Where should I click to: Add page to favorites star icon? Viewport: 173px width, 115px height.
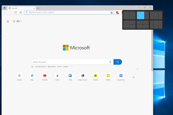pos(111,12)
